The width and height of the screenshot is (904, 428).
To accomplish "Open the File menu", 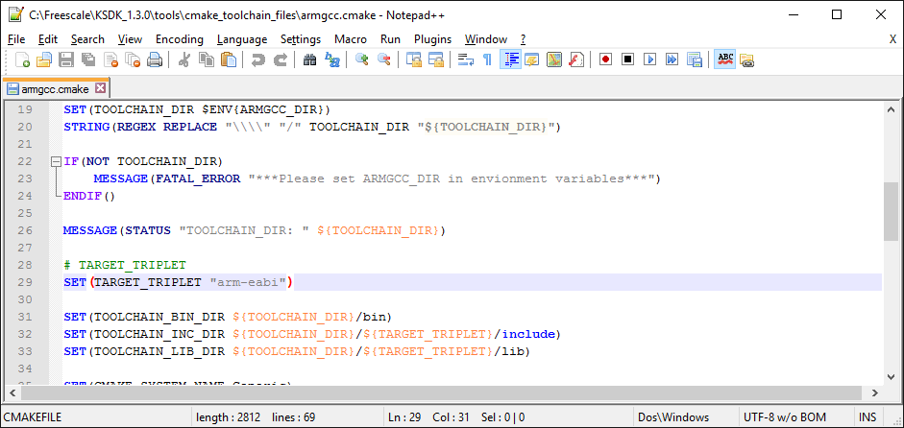I will (x=16, y=39).
